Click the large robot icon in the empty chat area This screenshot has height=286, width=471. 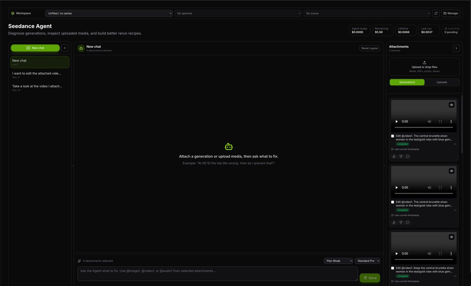tap(229, 147)
